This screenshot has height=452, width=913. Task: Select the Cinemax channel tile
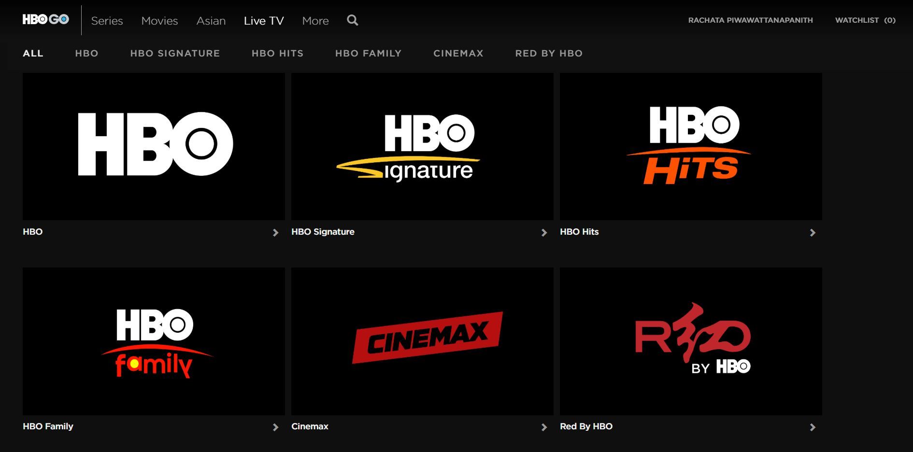click(422, 340)
